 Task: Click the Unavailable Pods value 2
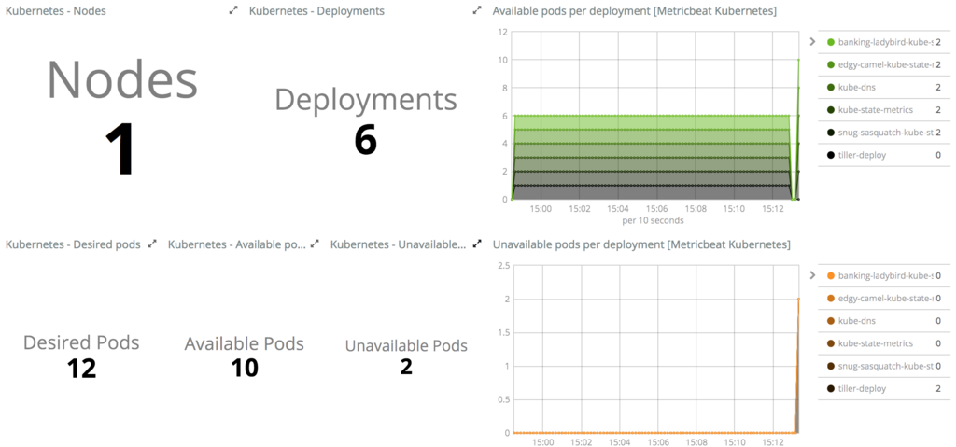point(406,367)
